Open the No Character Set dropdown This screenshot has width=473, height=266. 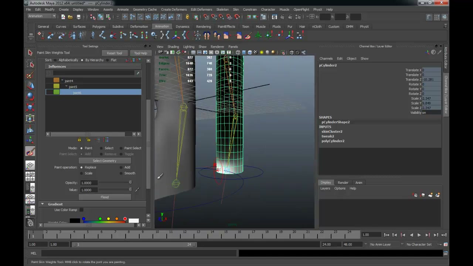(x=419, y=244)
